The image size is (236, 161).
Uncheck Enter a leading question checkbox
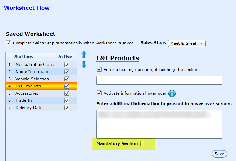(99, 70)
